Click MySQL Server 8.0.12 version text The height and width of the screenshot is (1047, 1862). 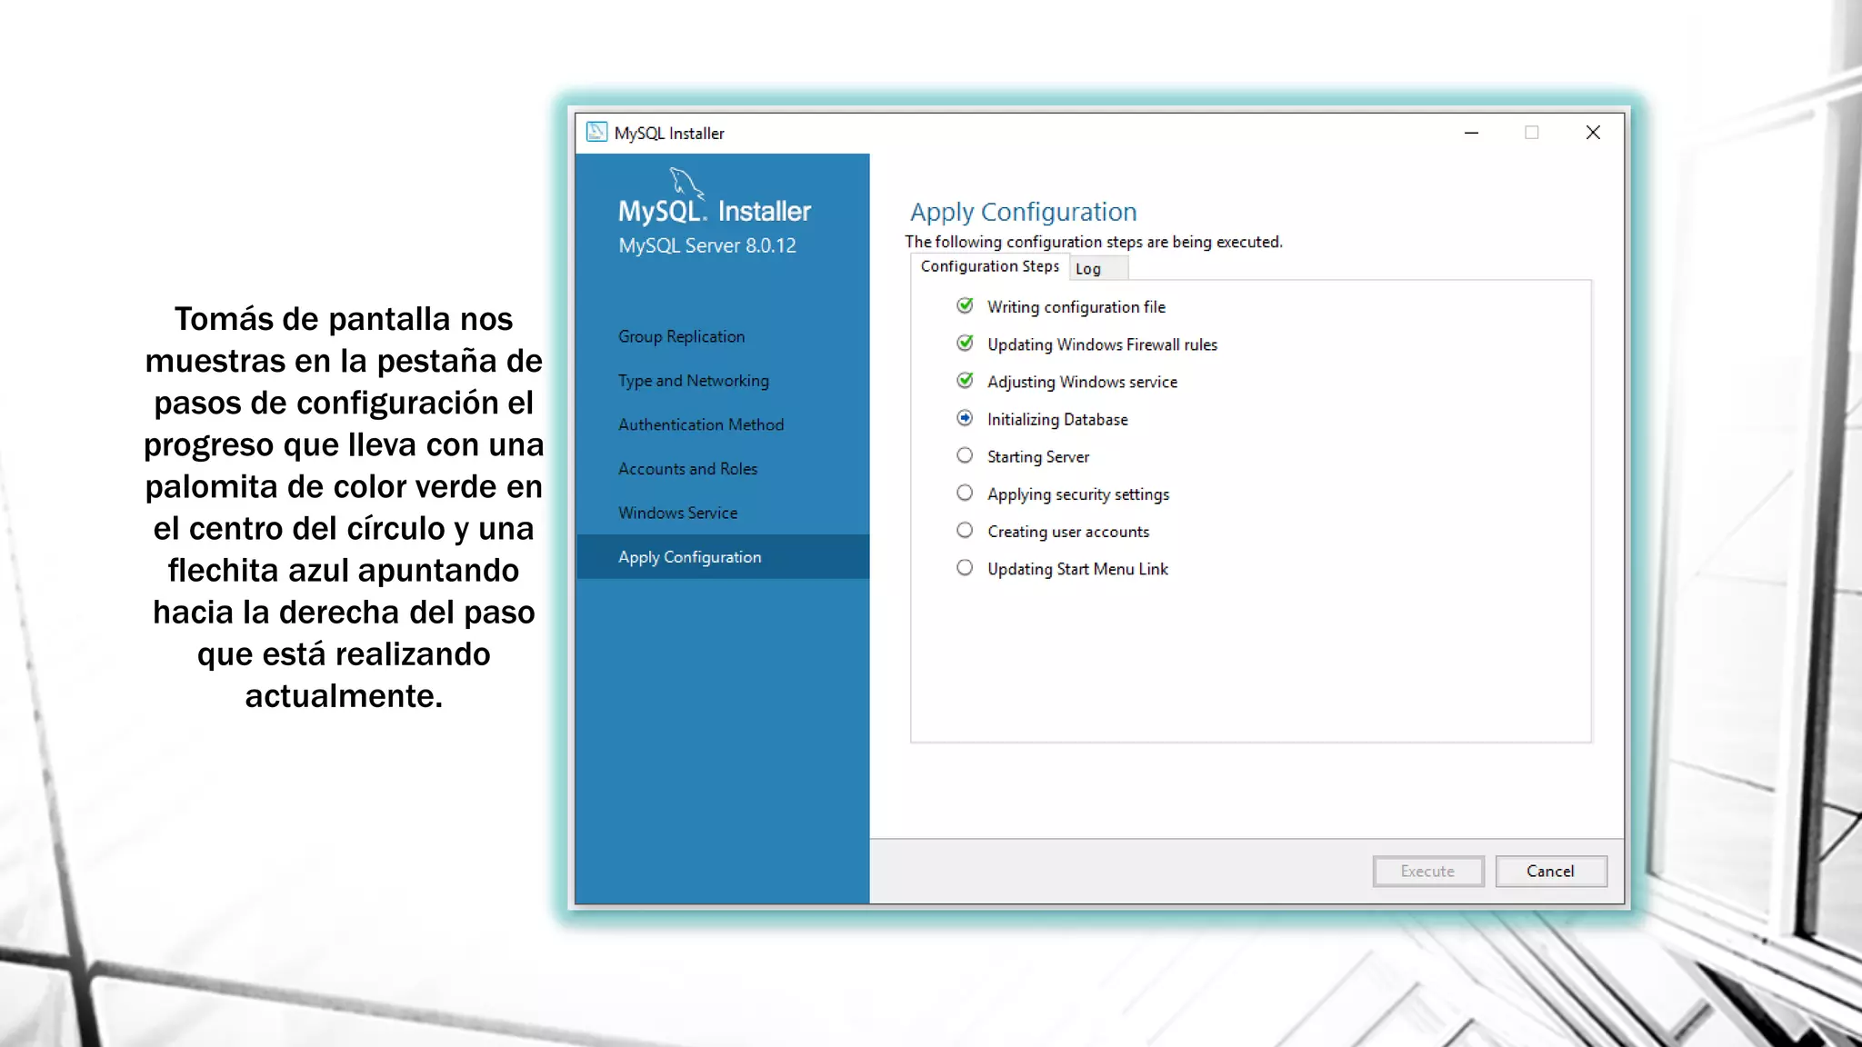tap(707, 245)
